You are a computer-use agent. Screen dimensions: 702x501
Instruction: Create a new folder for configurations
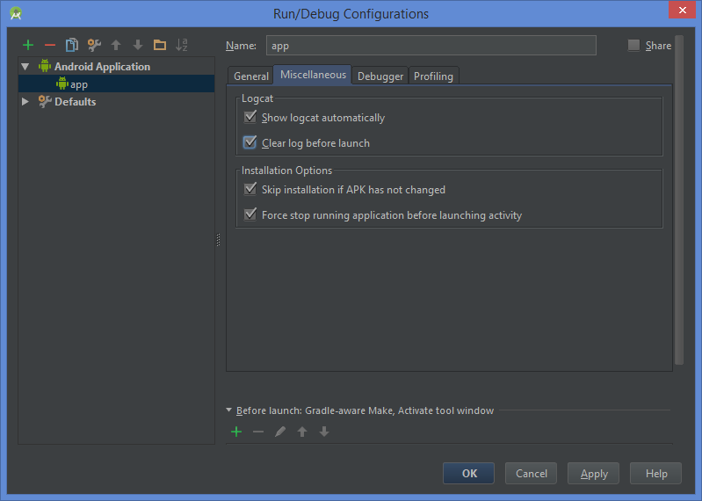pos(160,45)
